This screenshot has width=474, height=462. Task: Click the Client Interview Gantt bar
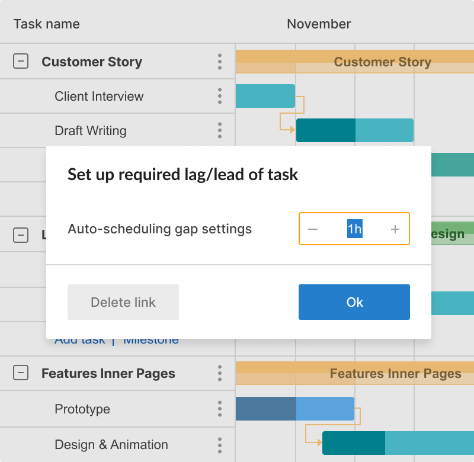tap(265, 96)
